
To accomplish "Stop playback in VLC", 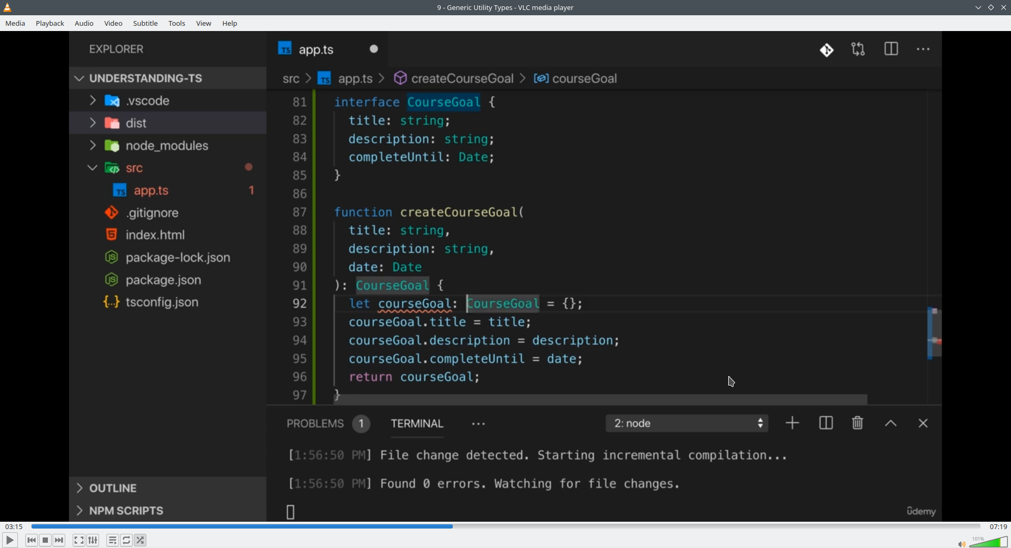I will tap(45, 540).
